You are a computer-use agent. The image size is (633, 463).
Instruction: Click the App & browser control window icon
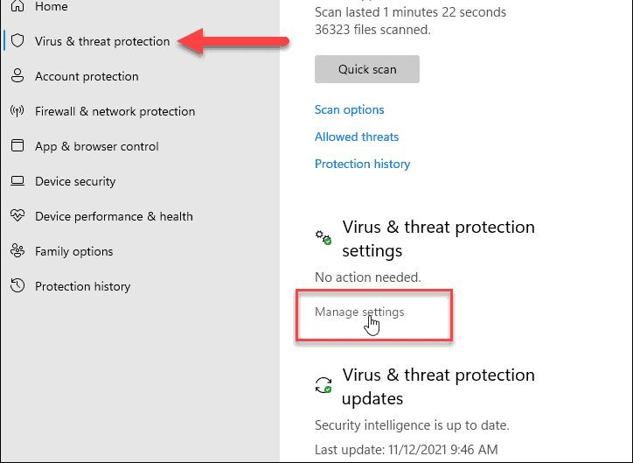point(17,146)
